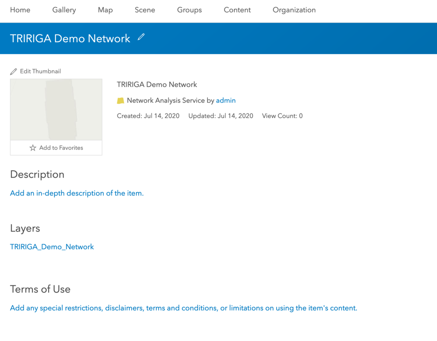Screen dimensions: 437x341
Task: Click the Created: Jul 14, 2020 text
Action: tap(148, 116)
